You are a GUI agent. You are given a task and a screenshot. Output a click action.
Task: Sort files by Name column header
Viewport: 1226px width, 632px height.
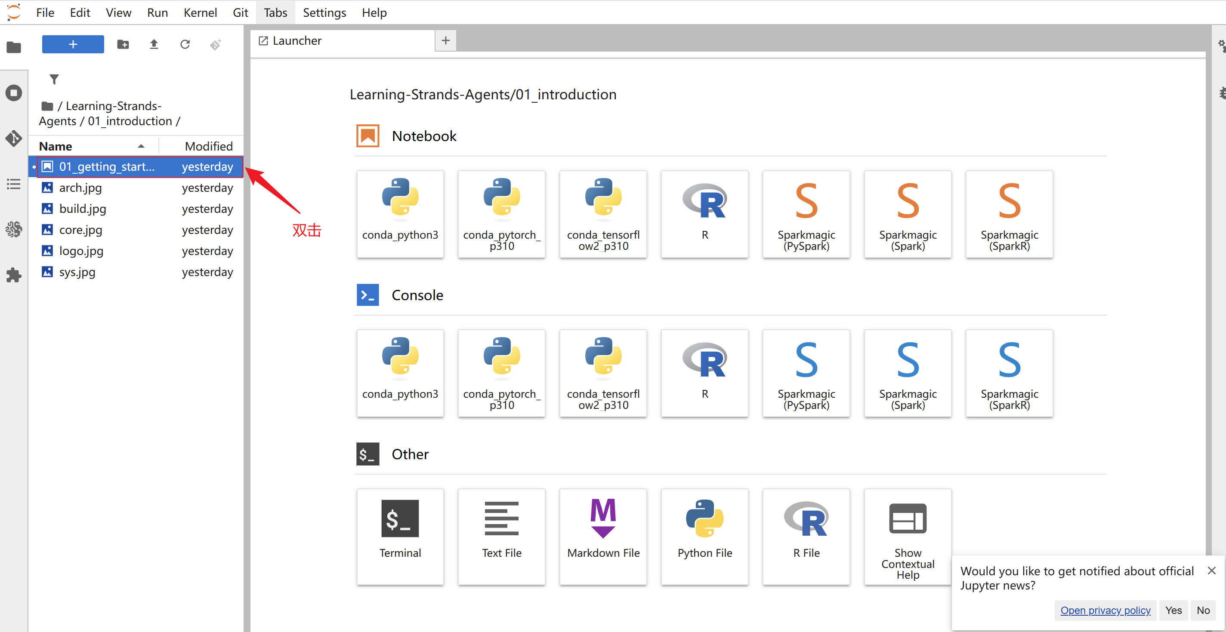tap(93, 146)
